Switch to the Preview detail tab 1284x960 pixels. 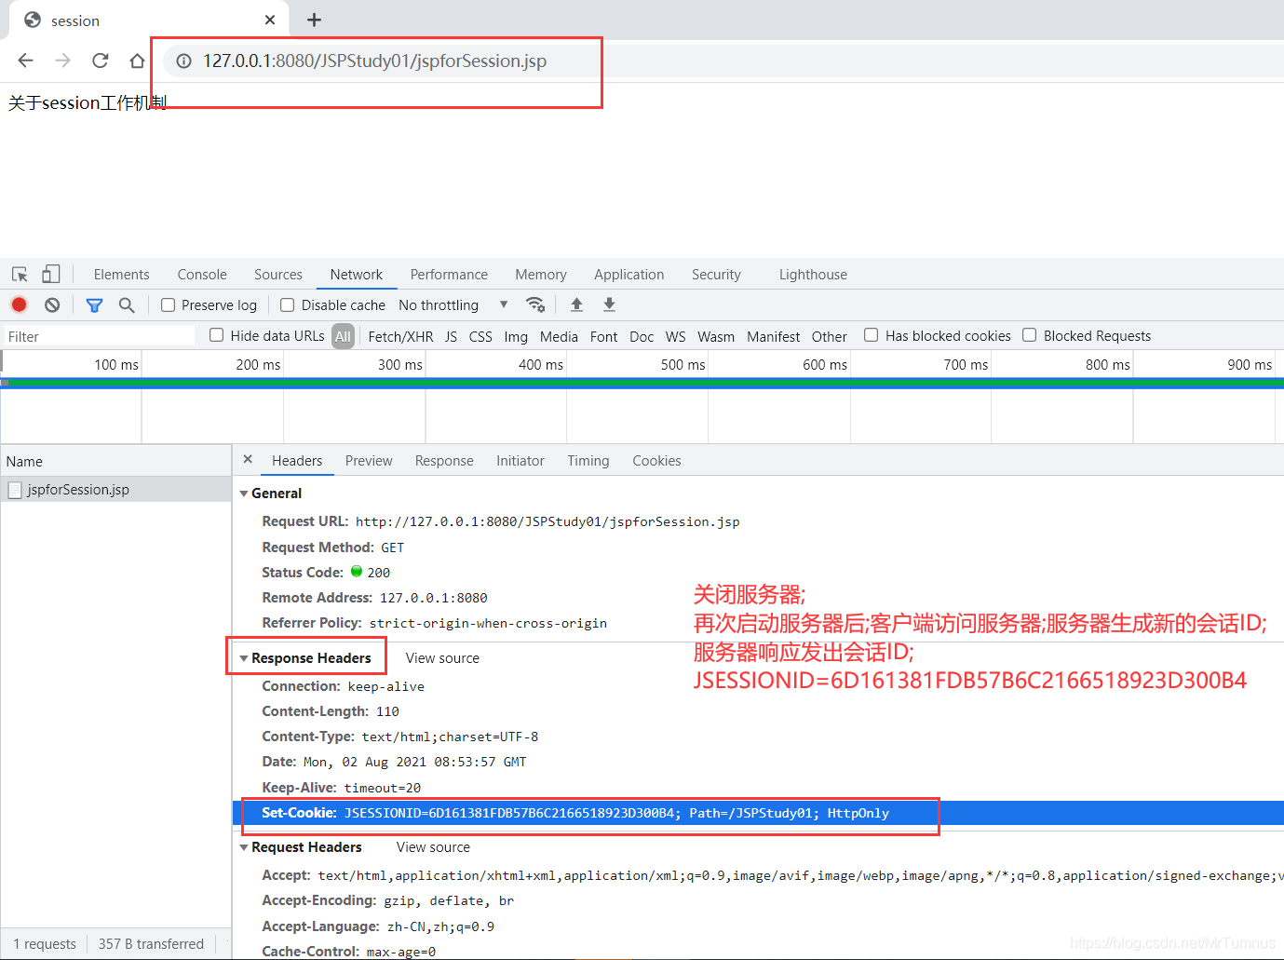(369, 461)
